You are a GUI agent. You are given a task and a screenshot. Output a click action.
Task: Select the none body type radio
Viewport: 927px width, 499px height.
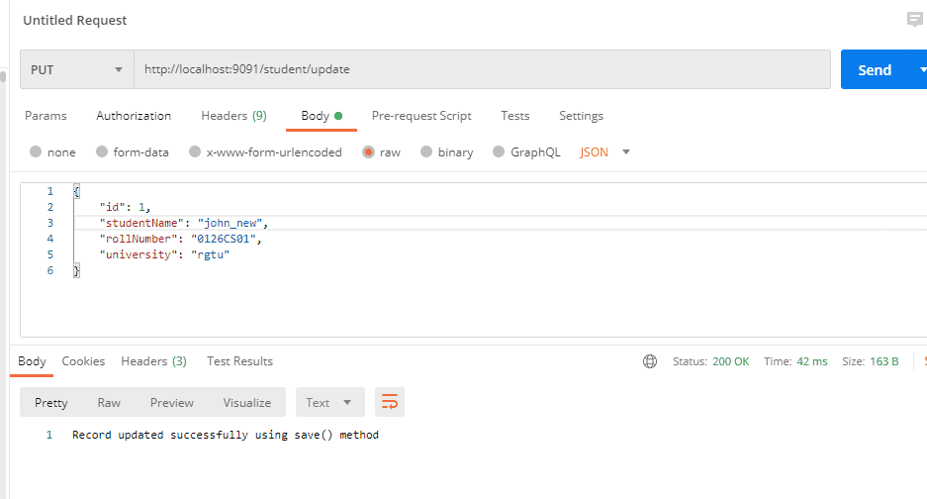point(37,152)
